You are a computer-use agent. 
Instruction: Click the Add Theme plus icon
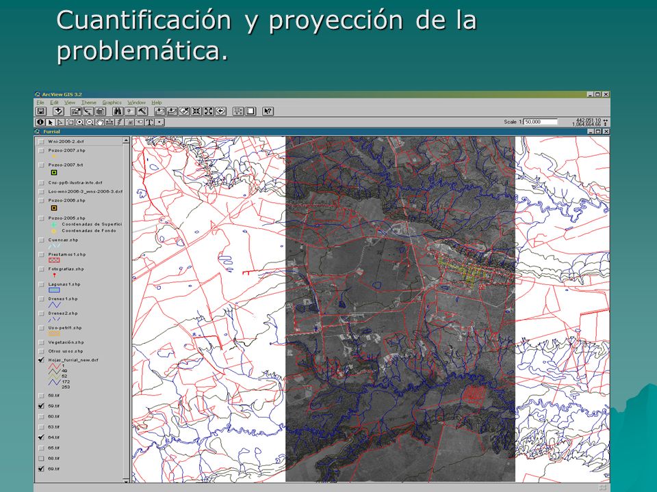(59, 111)
